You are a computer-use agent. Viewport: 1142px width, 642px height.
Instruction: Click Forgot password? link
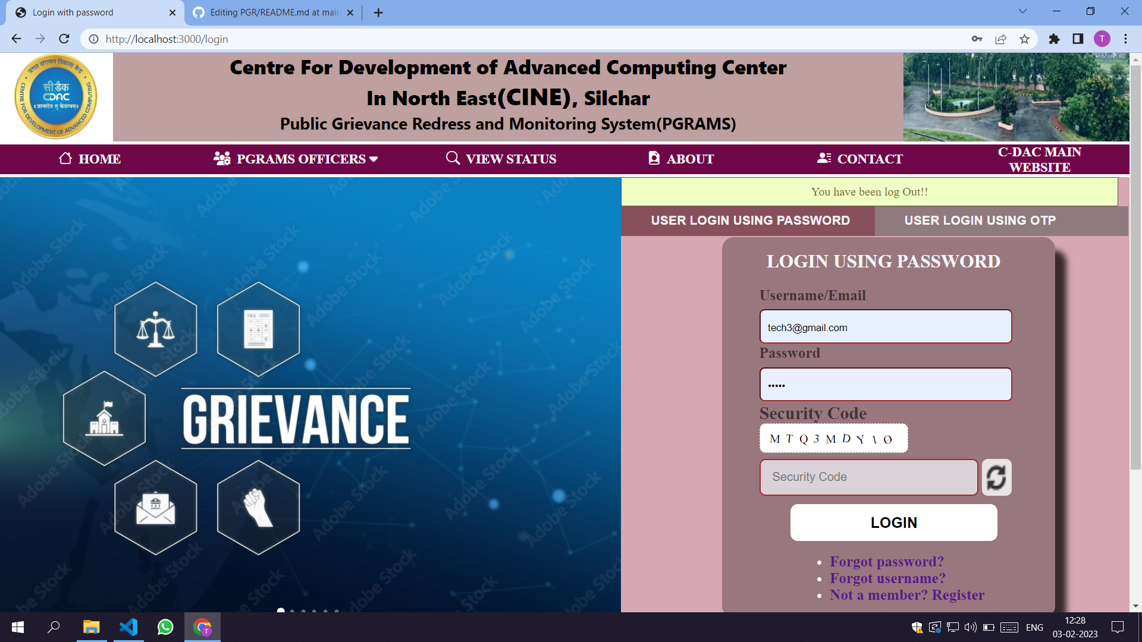coord(886,562)
